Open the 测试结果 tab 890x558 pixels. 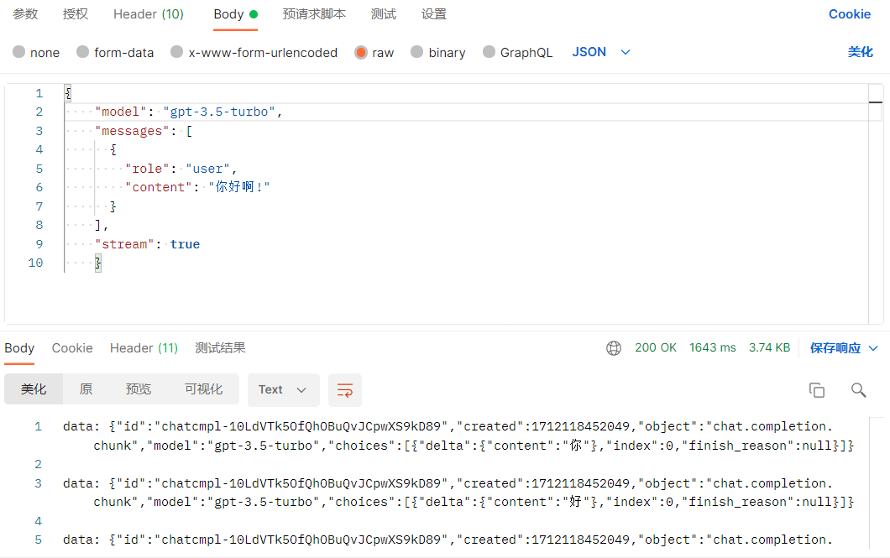pyautogui.click(x=220, y=348)
